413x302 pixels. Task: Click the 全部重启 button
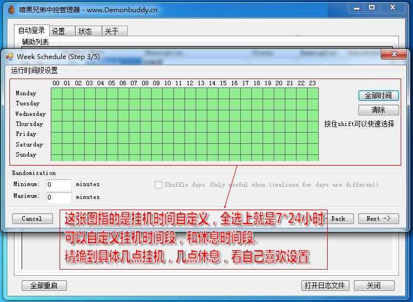click(44, 285)
